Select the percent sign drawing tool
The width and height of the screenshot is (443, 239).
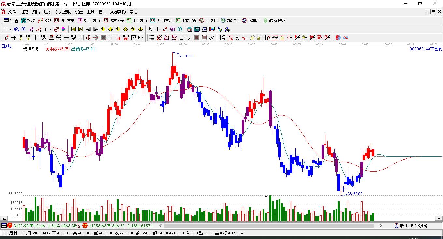237,38
